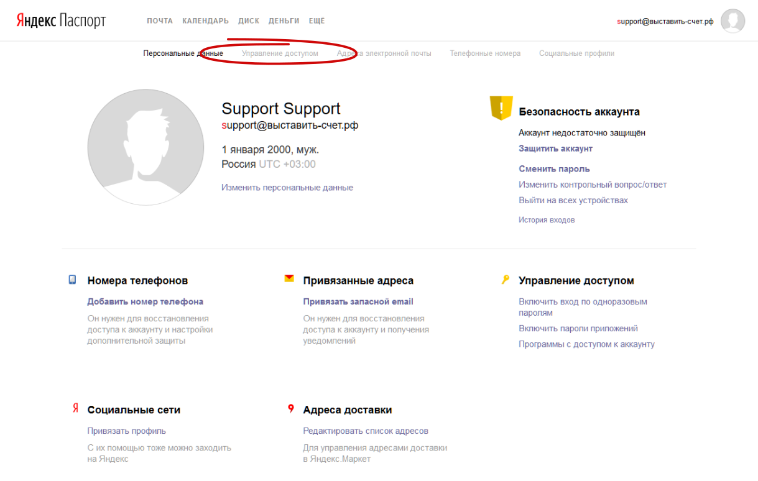Switch to the Телефонные номера tab

486,53
